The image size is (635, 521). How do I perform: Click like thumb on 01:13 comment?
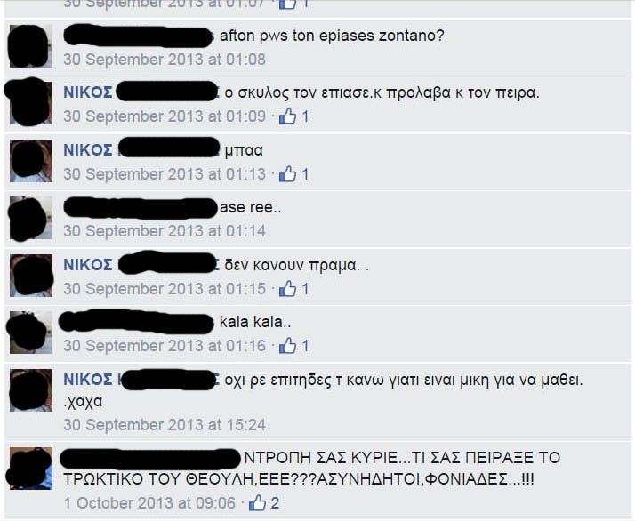click(x=287, y=174)
